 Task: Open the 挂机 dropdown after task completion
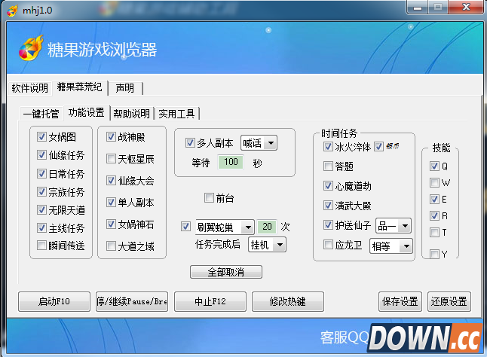(267, 245)
